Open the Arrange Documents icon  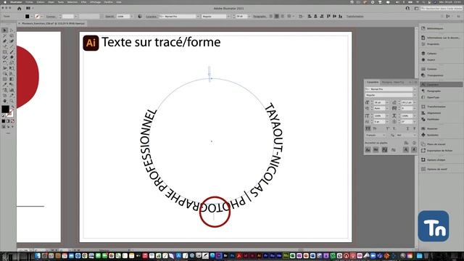29,8
